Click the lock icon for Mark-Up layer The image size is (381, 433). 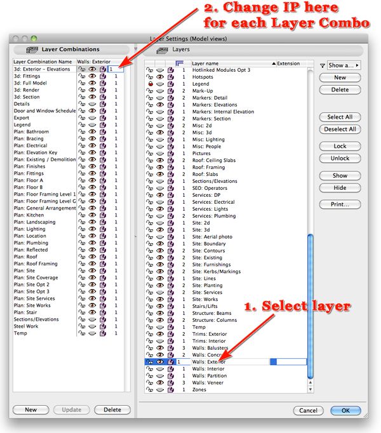[149, 91]
